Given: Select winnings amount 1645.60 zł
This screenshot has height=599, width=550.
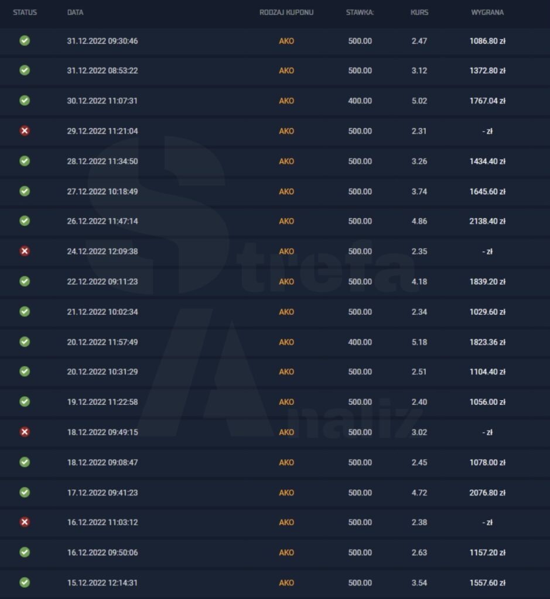Looking at the screenshot, I should coord(487,191).
